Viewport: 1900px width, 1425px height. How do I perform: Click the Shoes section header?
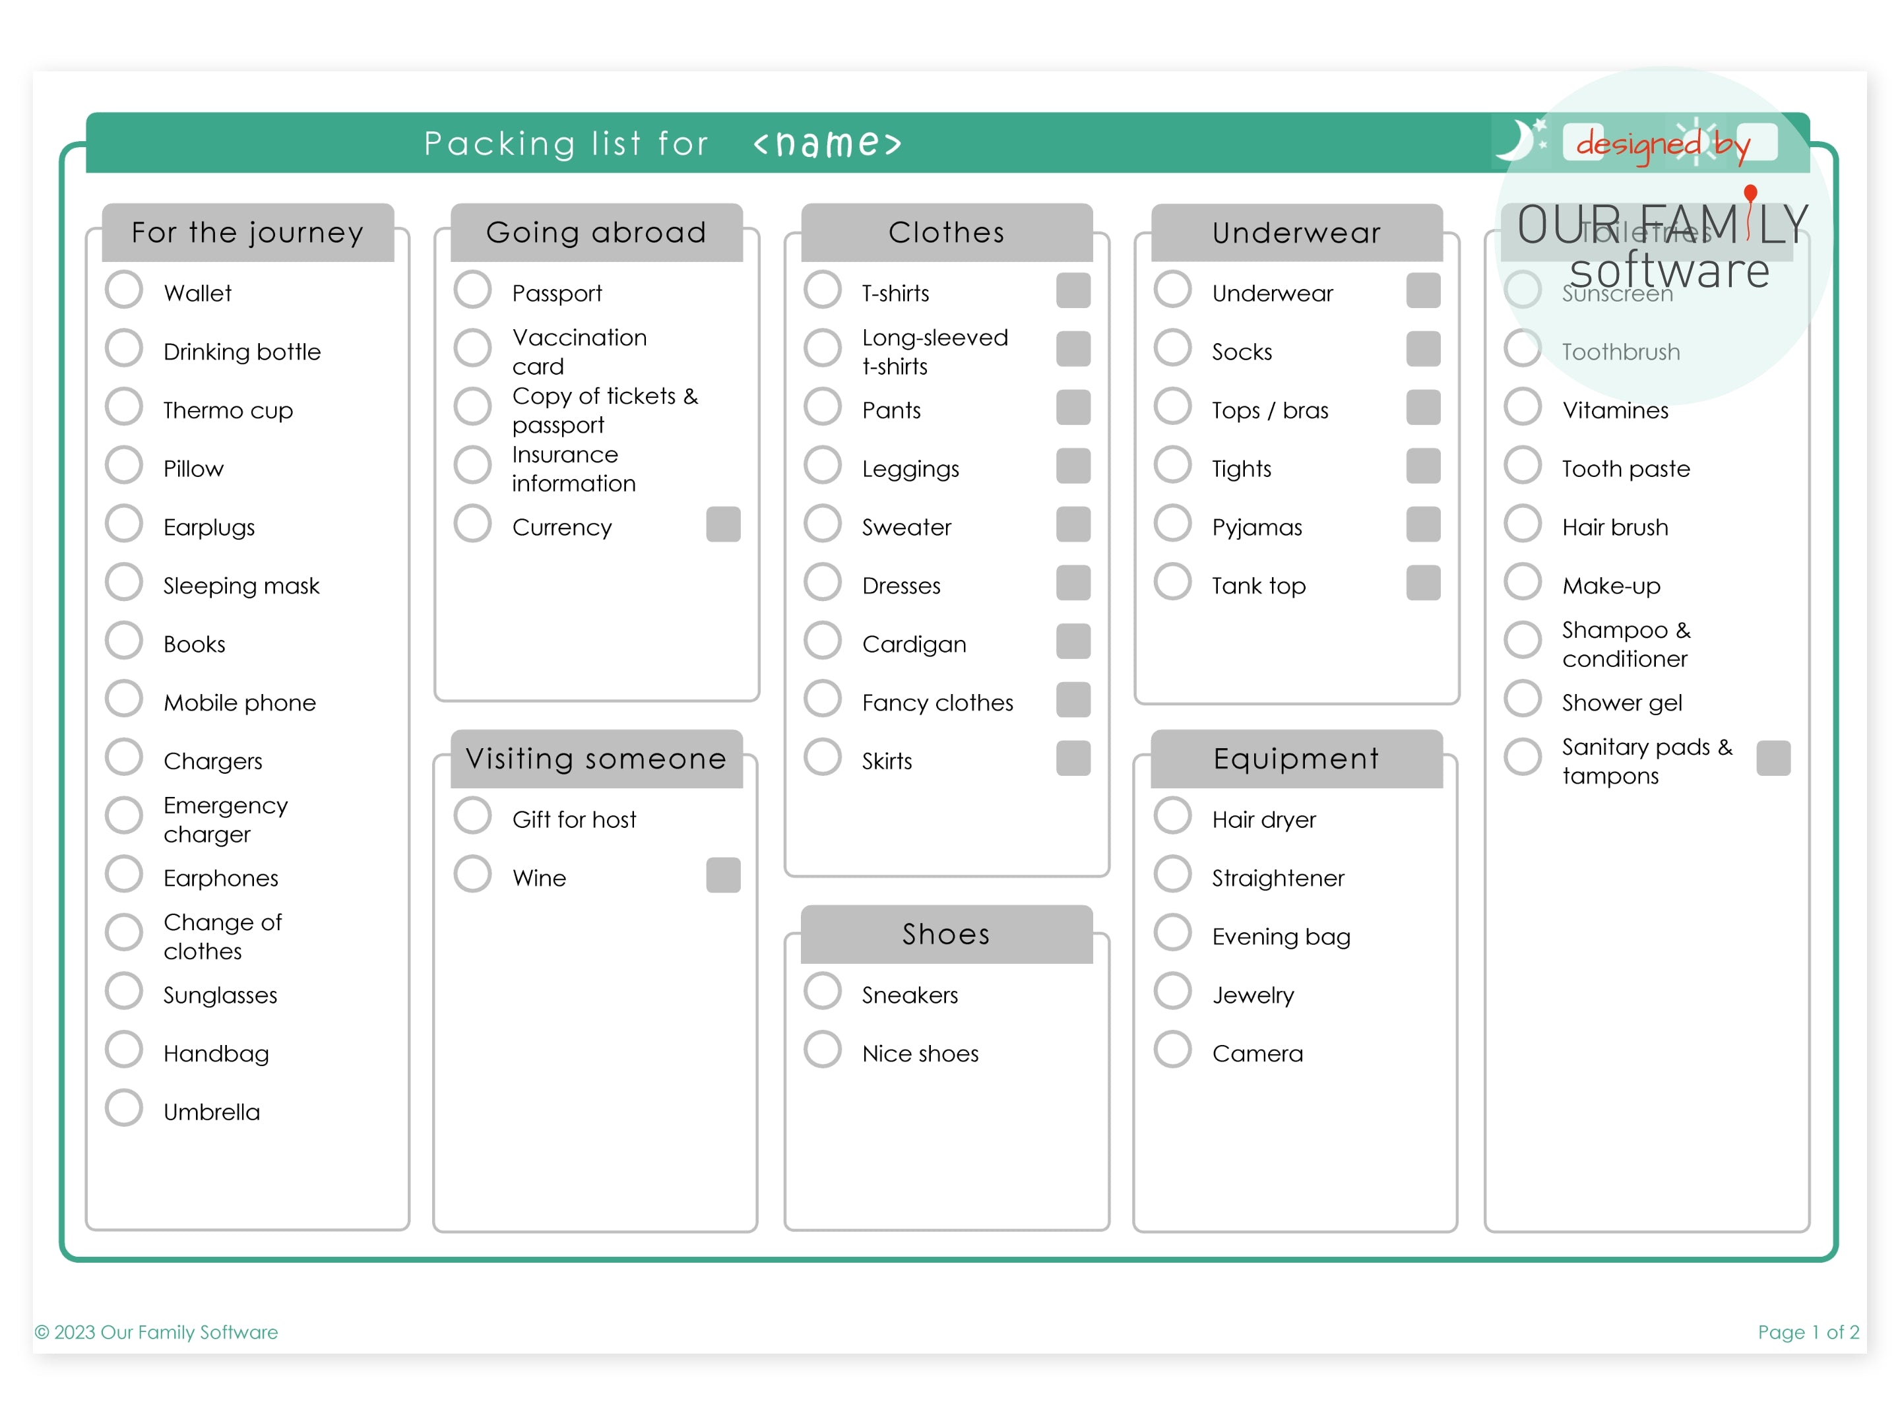click(947, 934)
